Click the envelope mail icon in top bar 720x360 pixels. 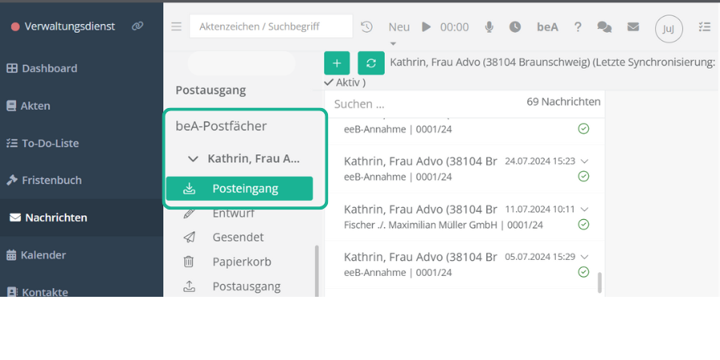[633, 26]
